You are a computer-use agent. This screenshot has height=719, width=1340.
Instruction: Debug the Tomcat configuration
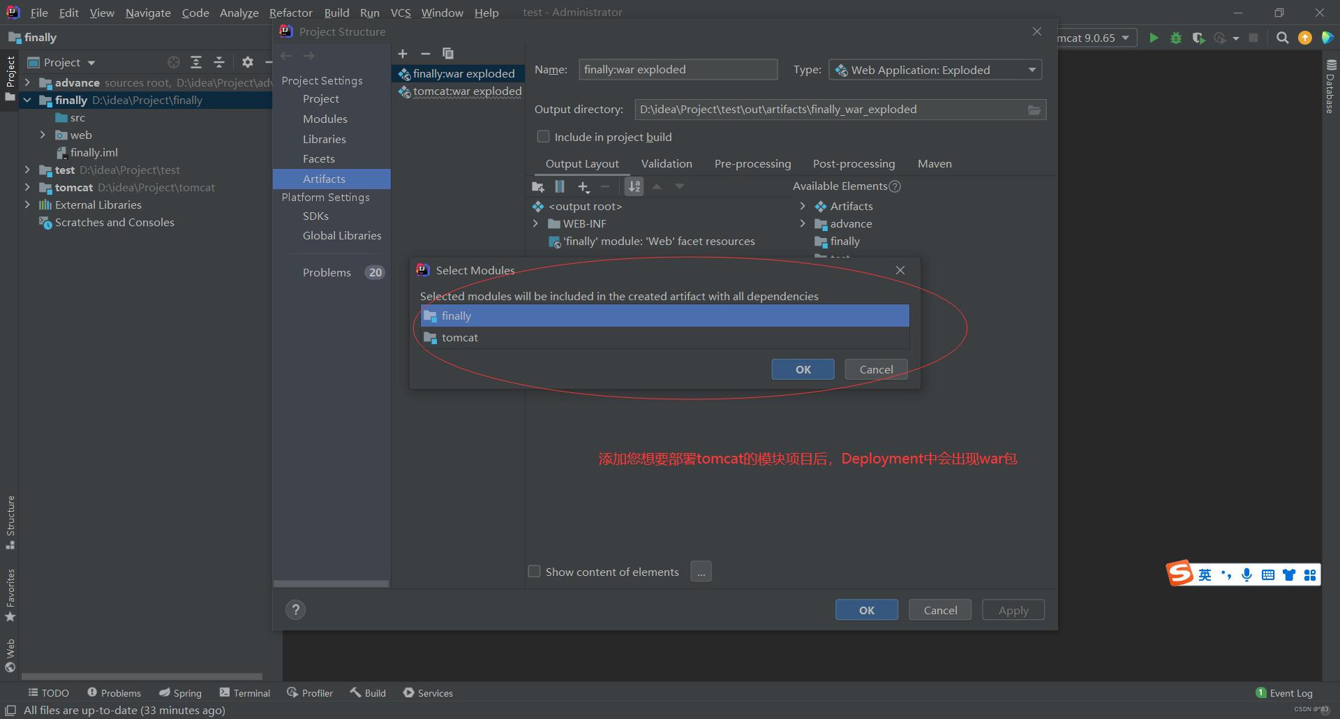[x=1176, y=38]
